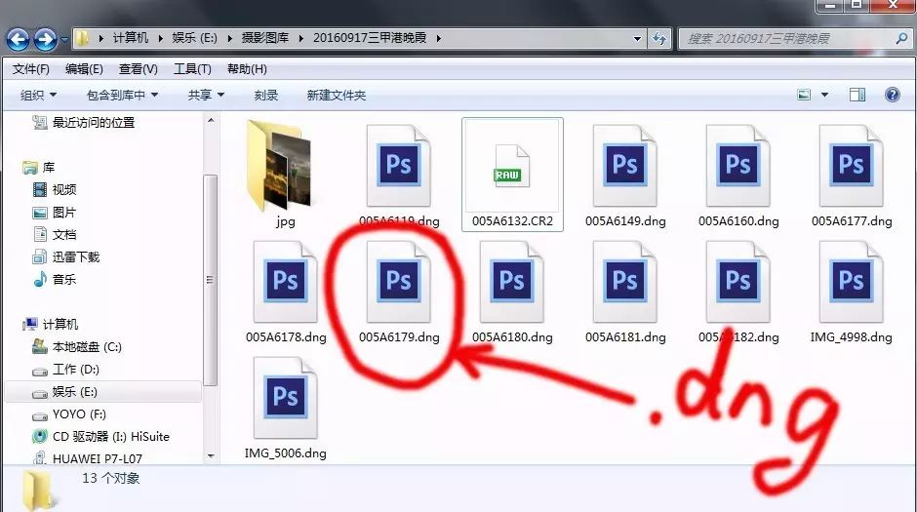Expand the arrow after 摄影图库 breadcrumb
The image size is (917, 512).
301,39
